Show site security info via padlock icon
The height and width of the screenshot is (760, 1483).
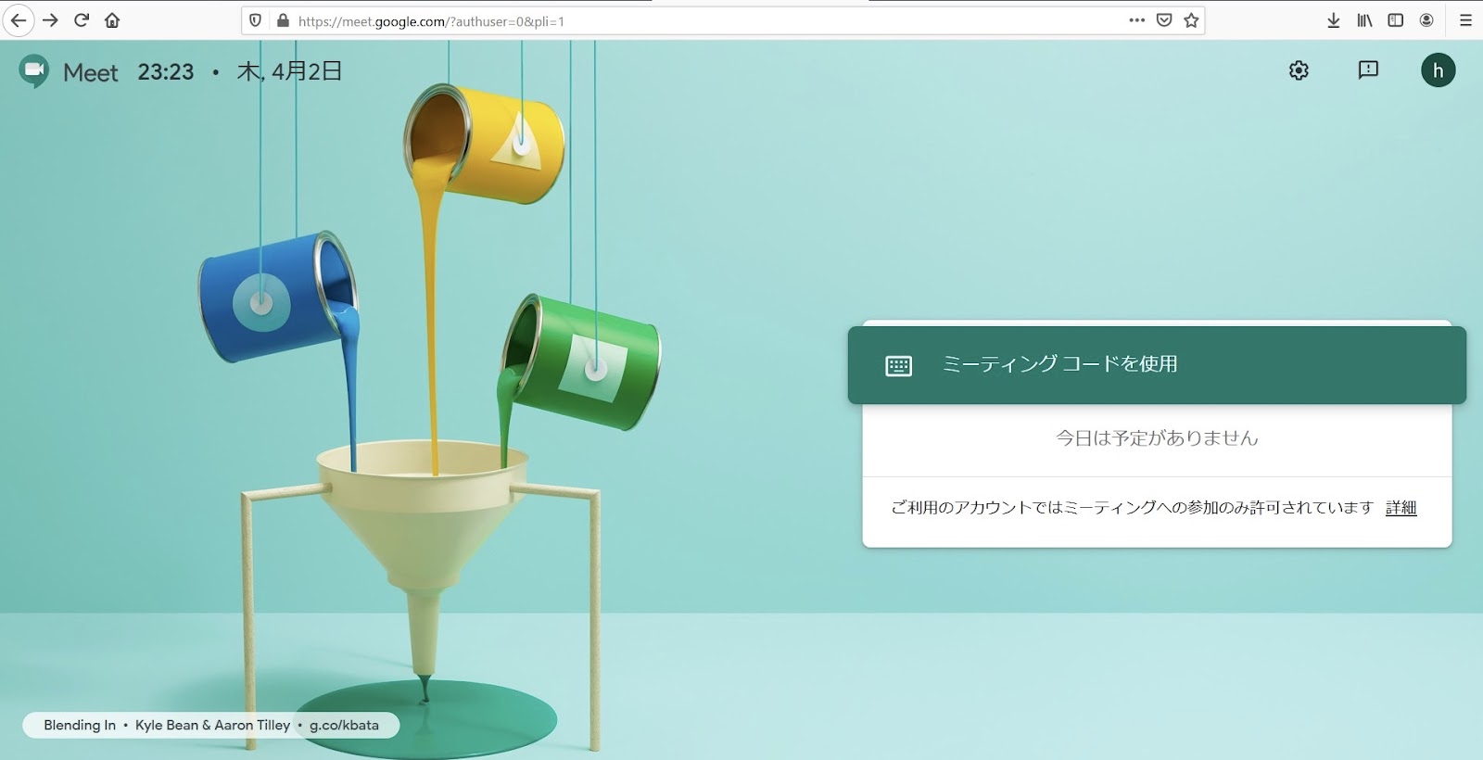(x=283, y=20)
